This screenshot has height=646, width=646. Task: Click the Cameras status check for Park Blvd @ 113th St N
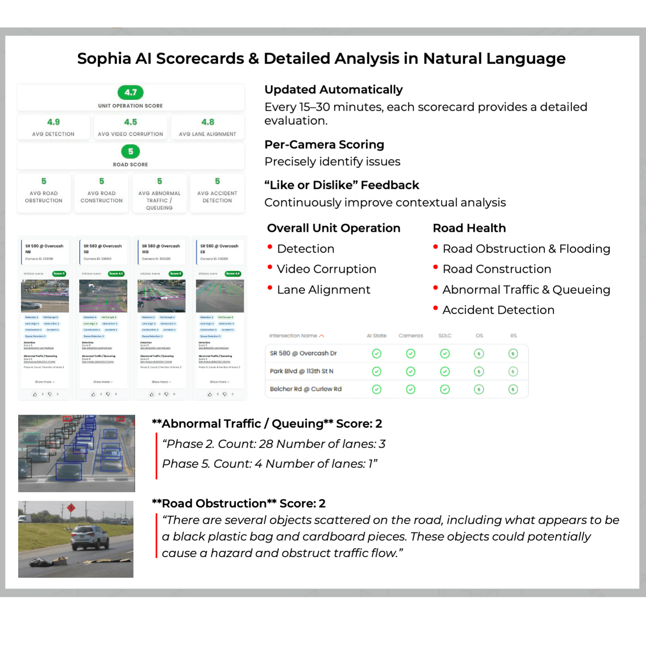411,371
